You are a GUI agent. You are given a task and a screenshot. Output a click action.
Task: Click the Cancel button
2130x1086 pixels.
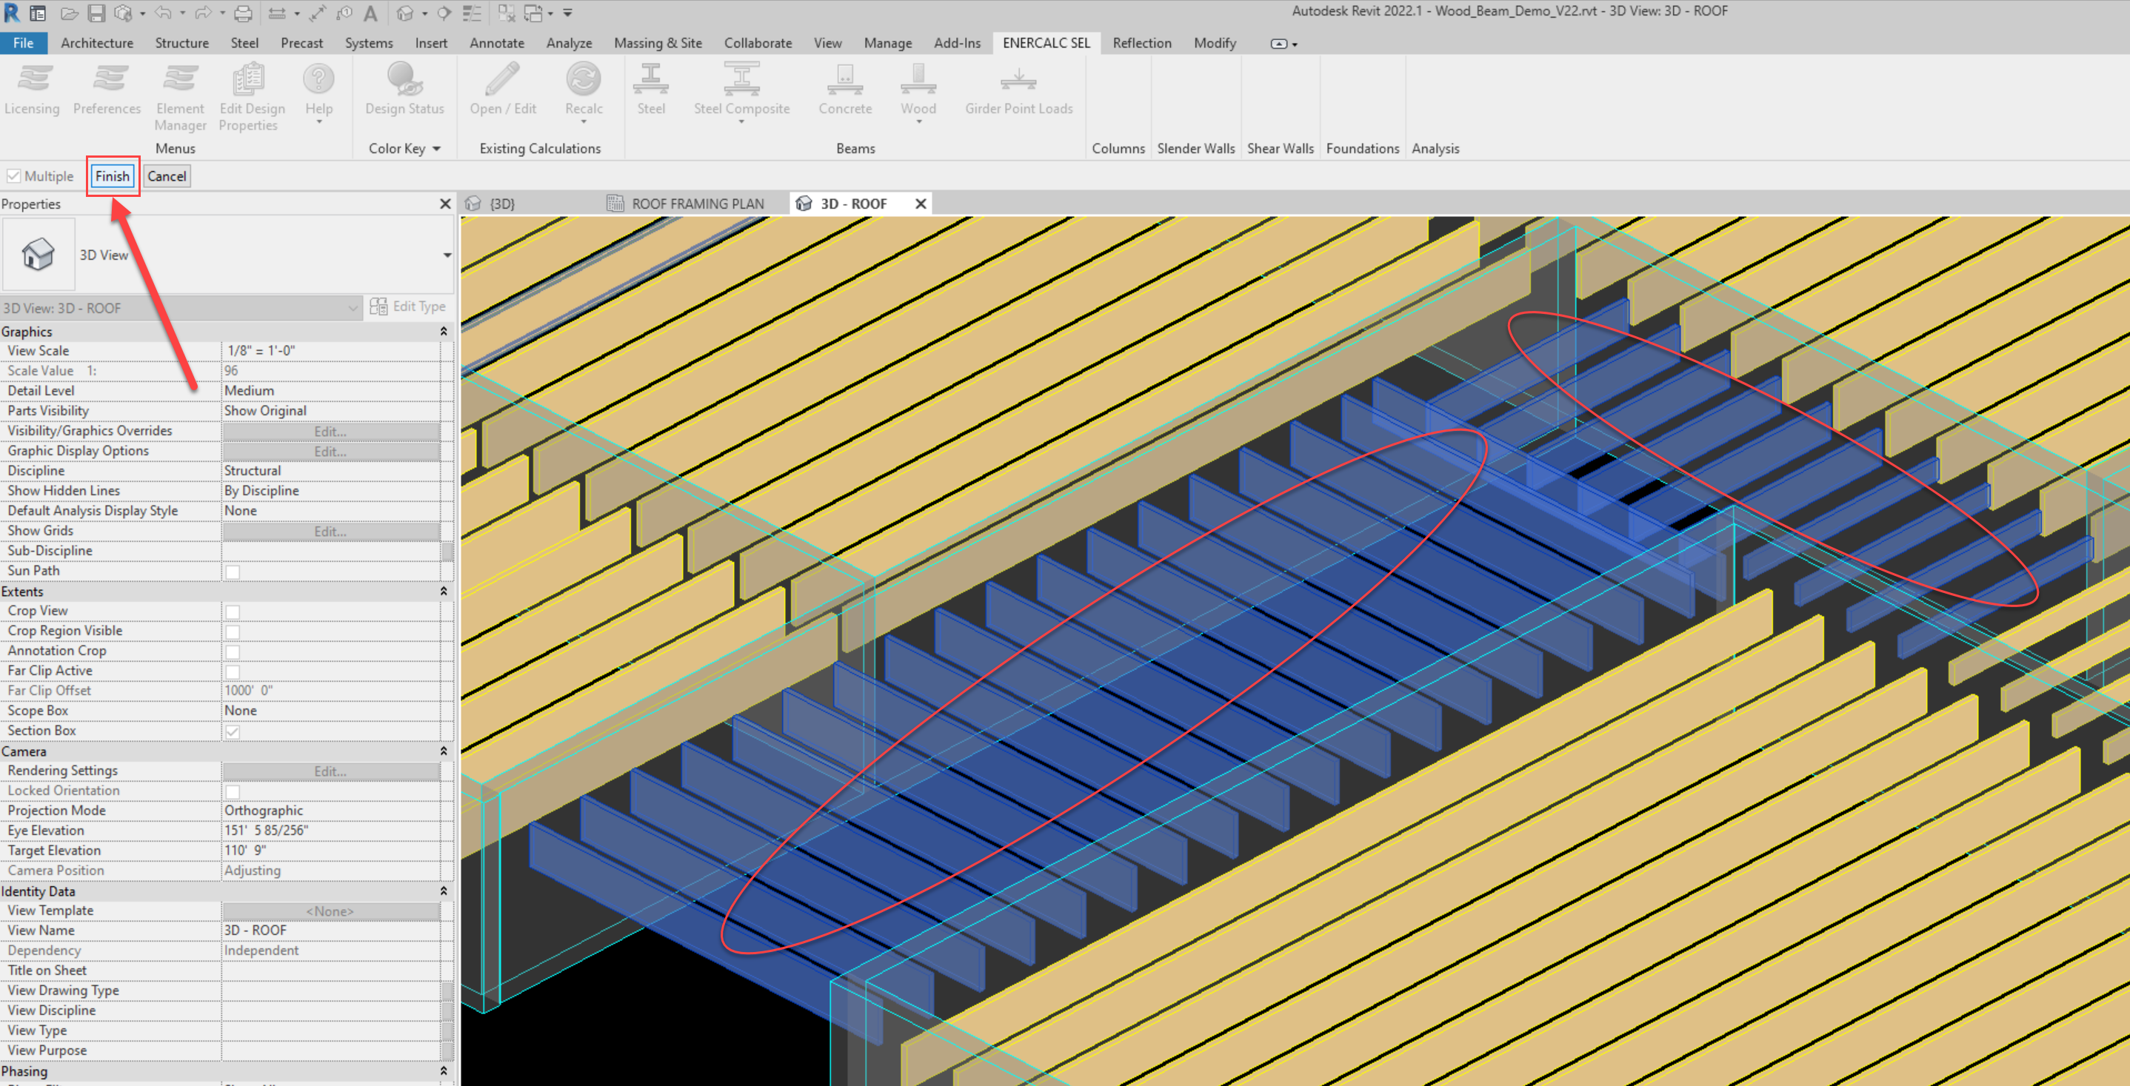(x=167, y=176)
